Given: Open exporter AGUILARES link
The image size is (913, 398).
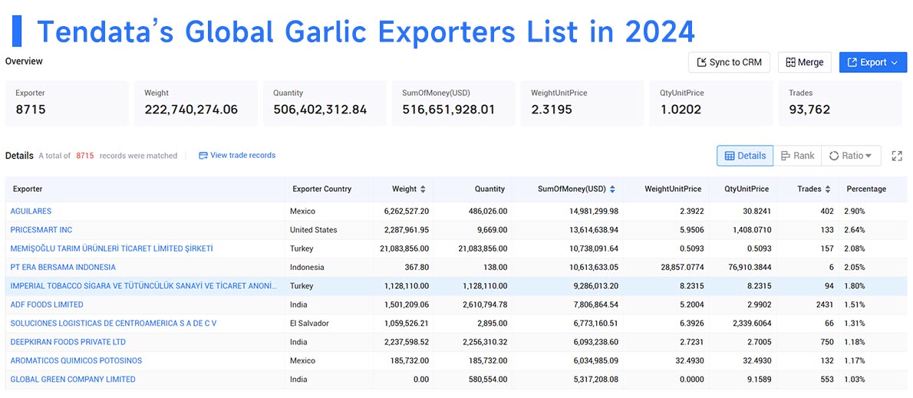Looking at the screenshot, I should point(31,211).
